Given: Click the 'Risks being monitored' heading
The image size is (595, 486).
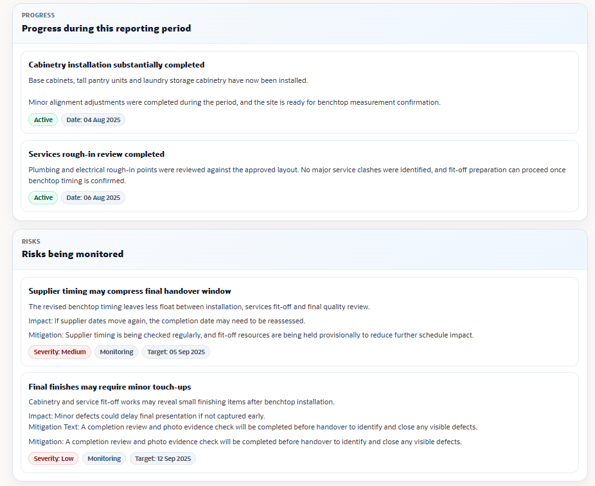Looking at the screenshot, I should tap(73, 254).
